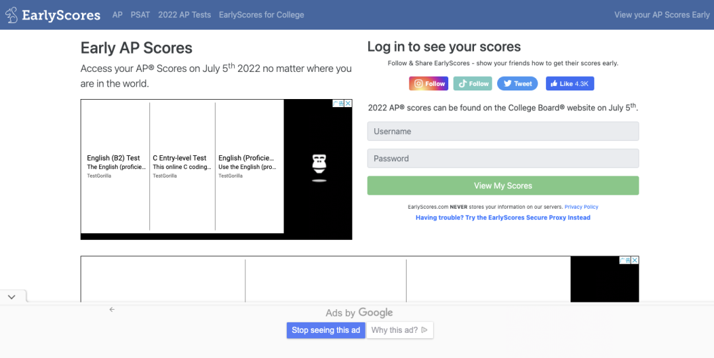Image resolution: width=714 pixels, height=358 pixels.
Task: Open the AP nav menu item
Action: [x=118, y=15]
